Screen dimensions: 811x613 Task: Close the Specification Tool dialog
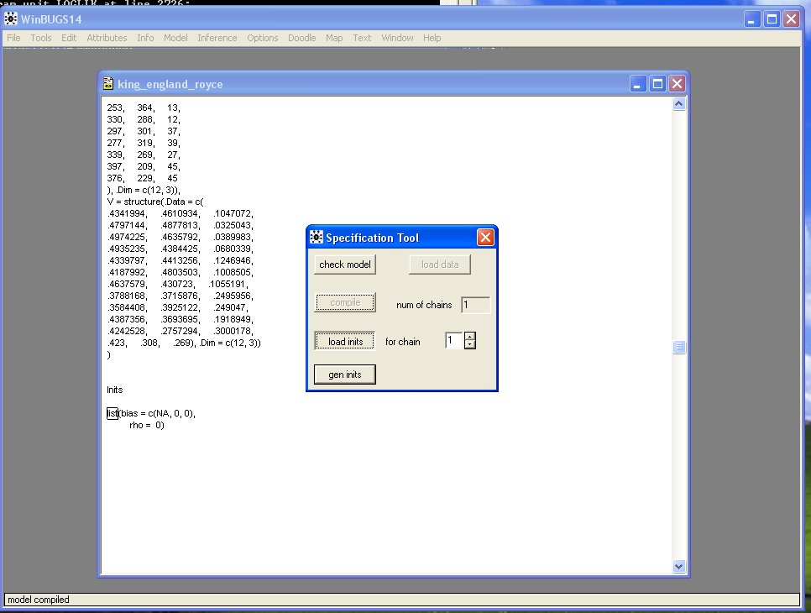click(485, 238)
